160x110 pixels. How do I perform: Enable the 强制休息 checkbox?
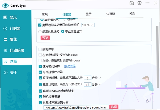point(40,49)
